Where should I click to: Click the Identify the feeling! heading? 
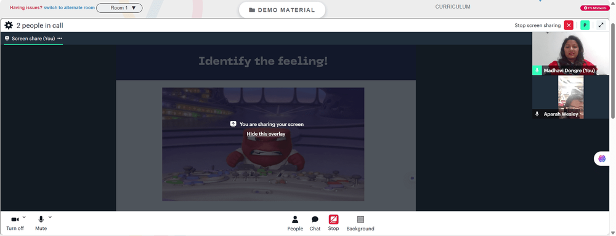tap(263, 61)
